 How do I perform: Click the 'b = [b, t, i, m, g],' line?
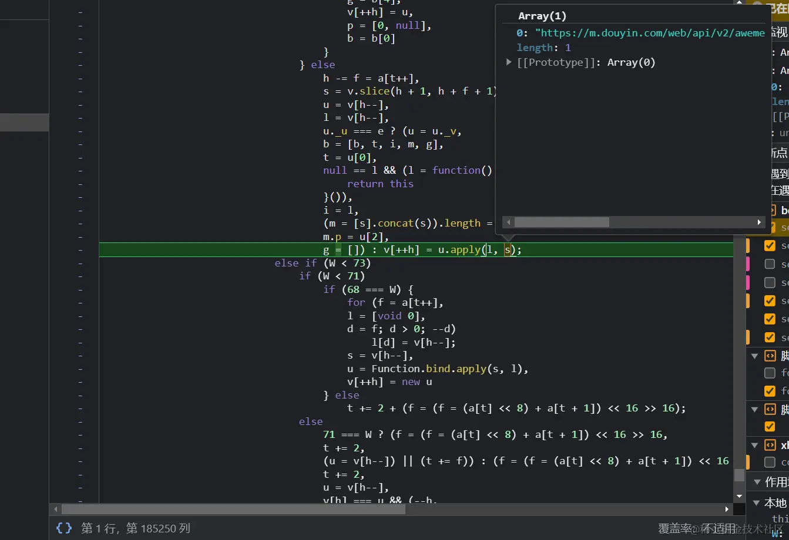click(x=383, y=144)
